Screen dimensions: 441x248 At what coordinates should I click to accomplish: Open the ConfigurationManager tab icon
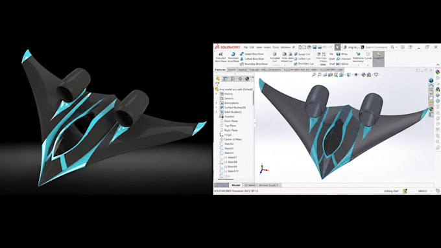233,79
